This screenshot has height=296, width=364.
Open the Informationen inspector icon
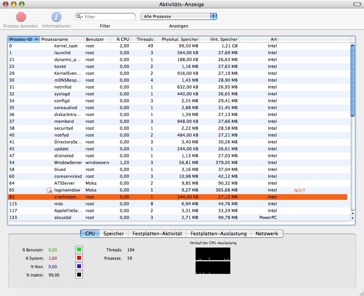57,17
